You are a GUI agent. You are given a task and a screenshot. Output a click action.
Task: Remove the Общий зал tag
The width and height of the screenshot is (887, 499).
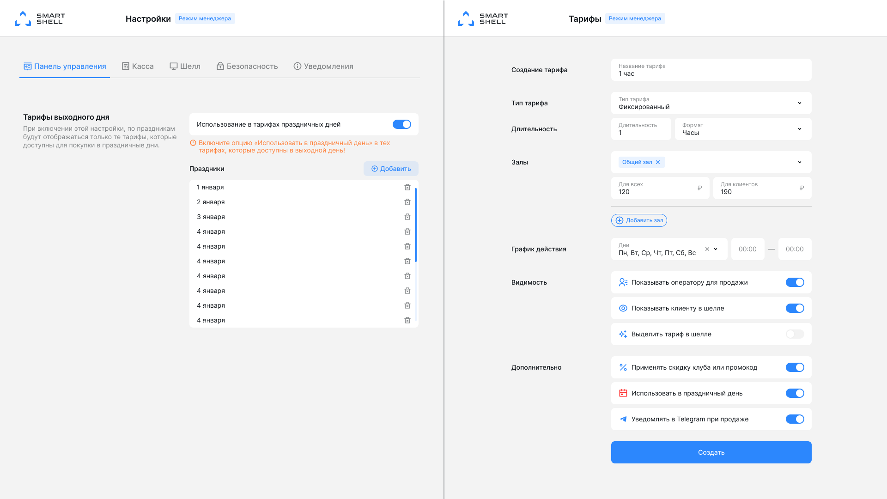[658, 162]
